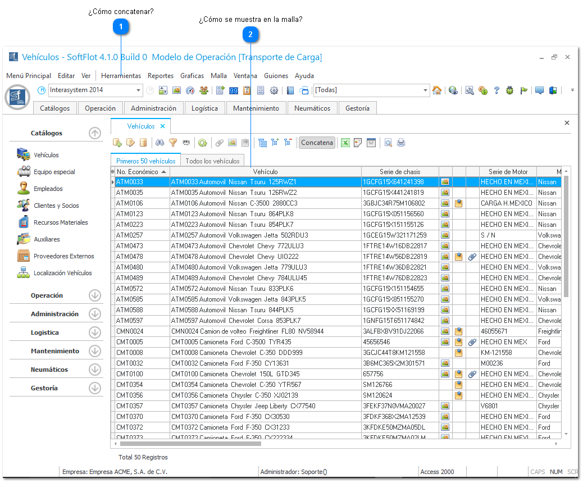Open the Interasystem 2014 dropdown
The image size is (583, 483).
coord(139,90)
